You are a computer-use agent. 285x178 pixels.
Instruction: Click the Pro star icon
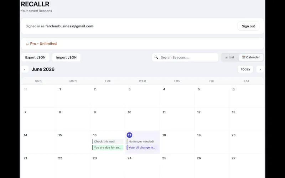coord(27,43)
